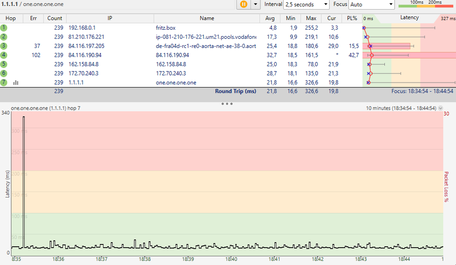Click the Cur column header

(x=332, y=18)
